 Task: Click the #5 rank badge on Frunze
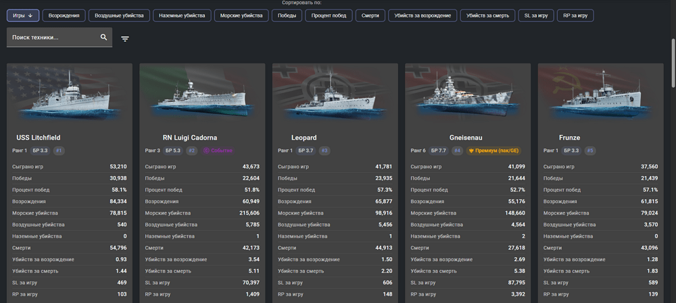click(x=590, y=150)
